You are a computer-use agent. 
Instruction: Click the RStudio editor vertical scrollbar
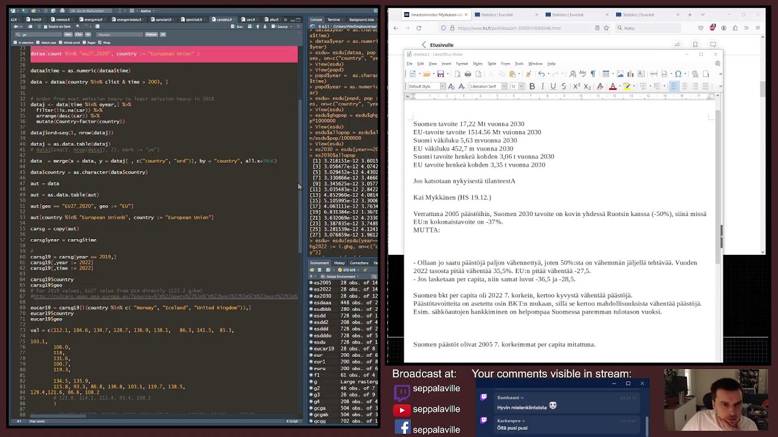pyautogui.click(x=300, y=176)
